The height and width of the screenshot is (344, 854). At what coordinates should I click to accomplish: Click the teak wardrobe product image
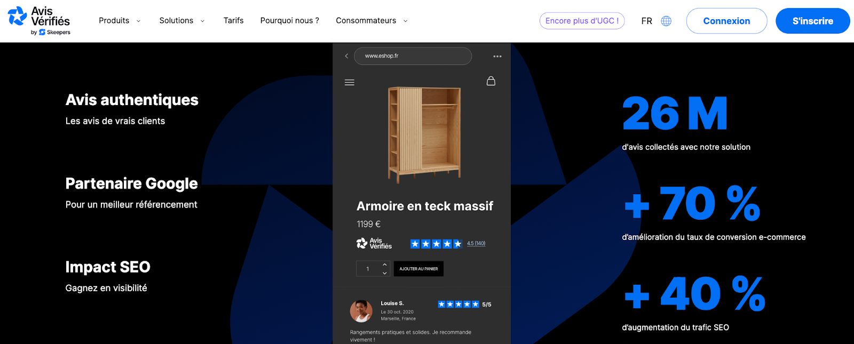tap(424, 135)
